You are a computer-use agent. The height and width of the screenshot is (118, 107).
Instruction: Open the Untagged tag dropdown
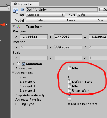(x=45, y=15)
